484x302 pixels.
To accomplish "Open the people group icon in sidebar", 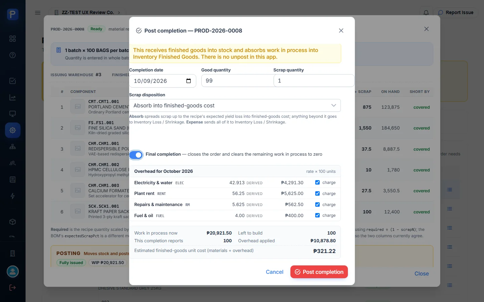I will (12, 163).
